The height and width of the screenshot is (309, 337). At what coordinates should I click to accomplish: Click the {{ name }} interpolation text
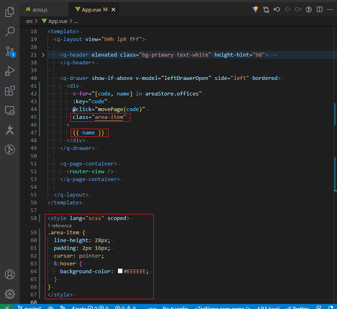88,133
